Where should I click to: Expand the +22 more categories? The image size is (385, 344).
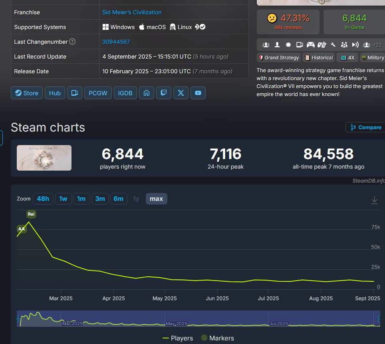point(377,45)
